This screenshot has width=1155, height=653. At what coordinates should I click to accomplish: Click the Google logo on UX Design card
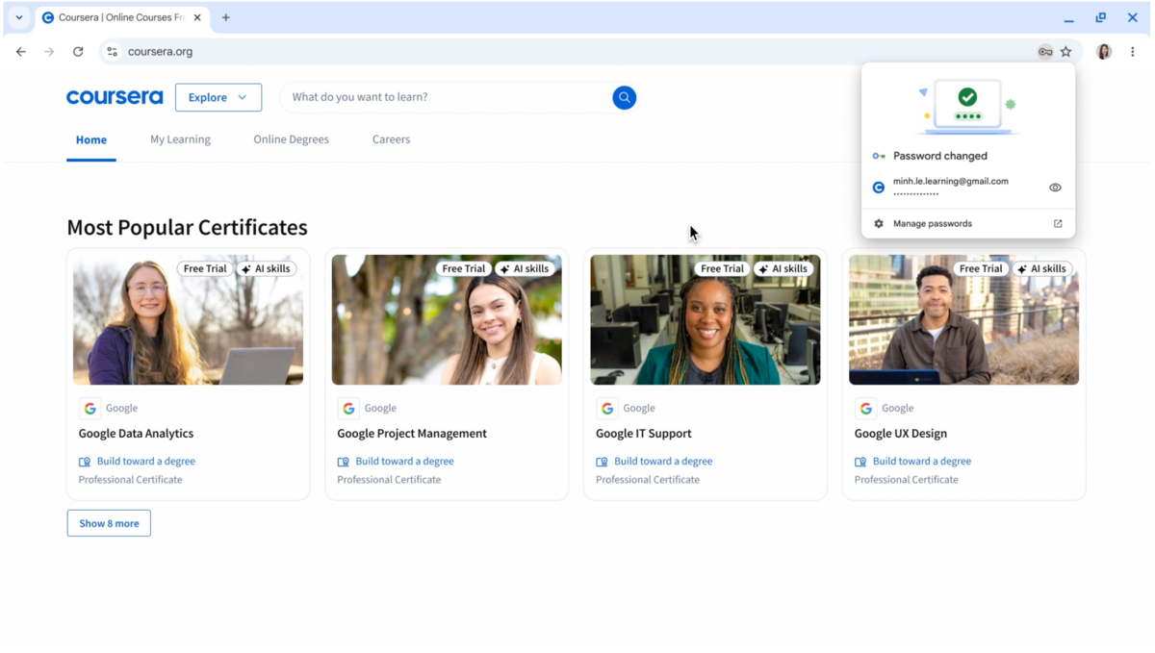pyautogui.click(x=866, y=409)
